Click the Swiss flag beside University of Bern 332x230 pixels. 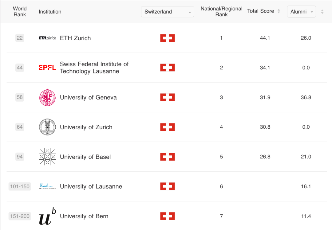tap(168, 216)
